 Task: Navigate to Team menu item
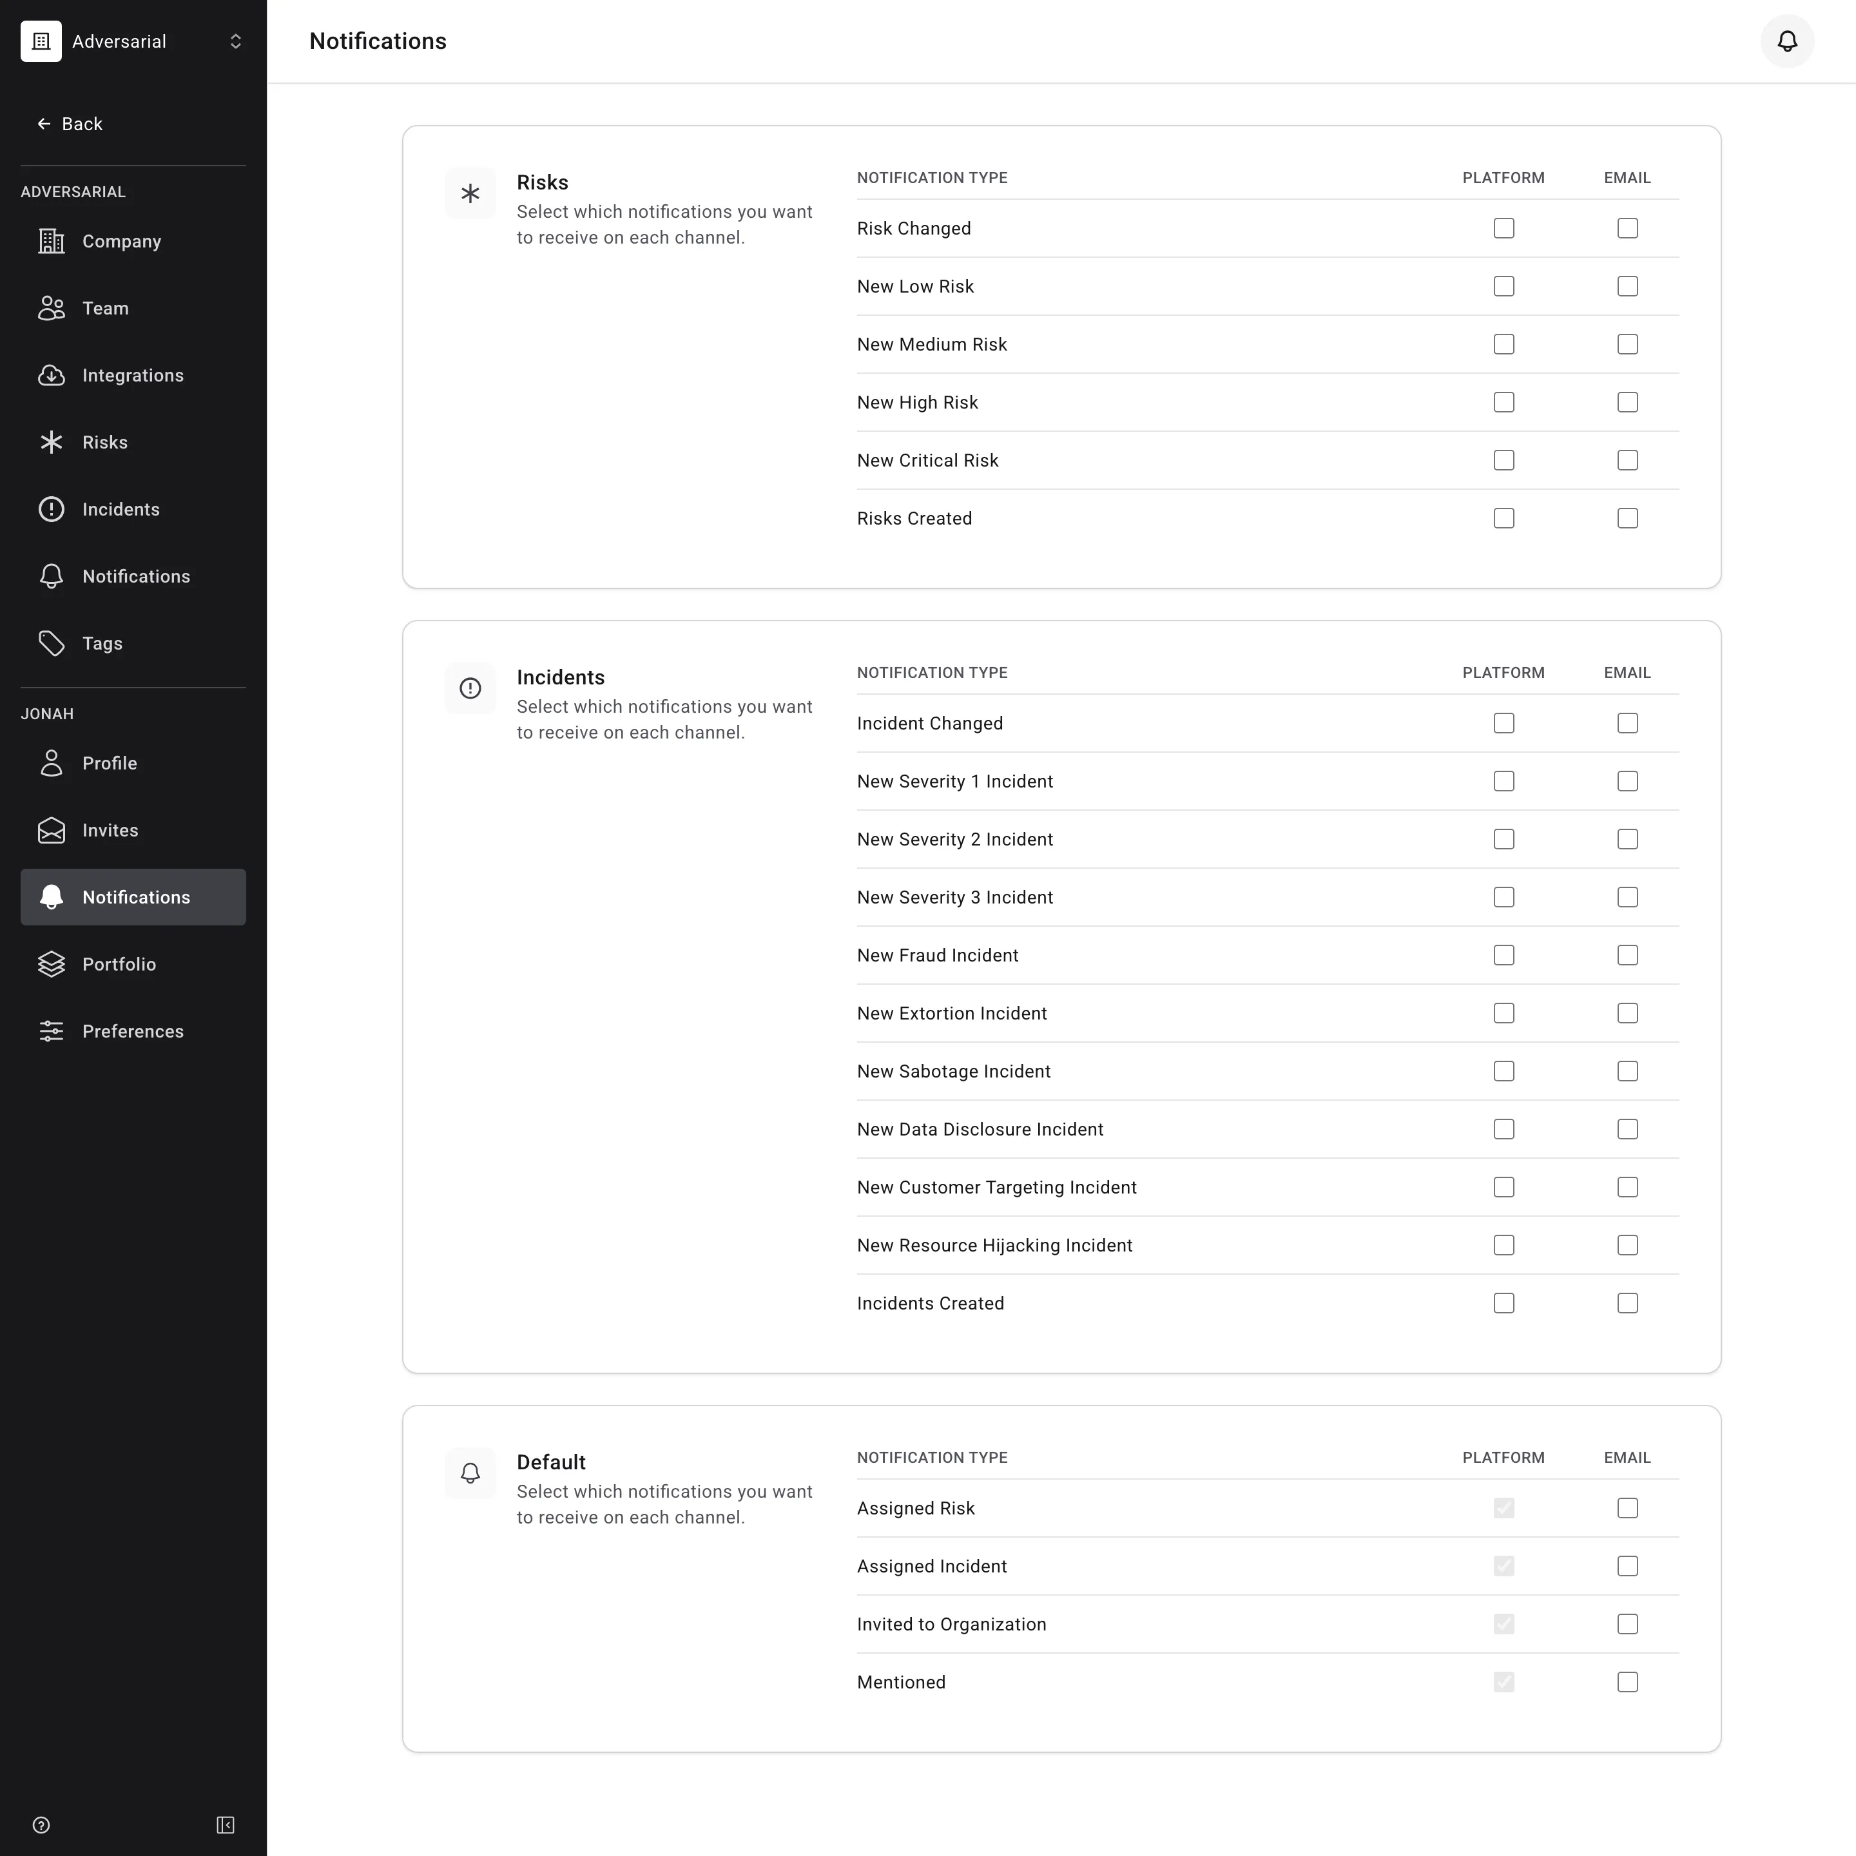133,309
